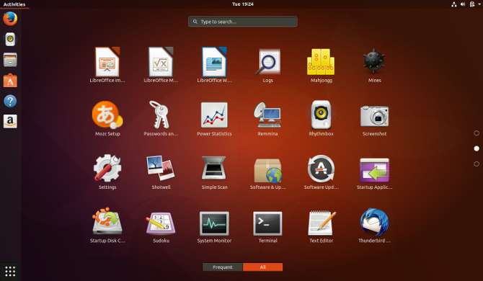This screenshot has width=483, height=281.
Task: Open the volume indicator in top bar
Action: [463, 4]
